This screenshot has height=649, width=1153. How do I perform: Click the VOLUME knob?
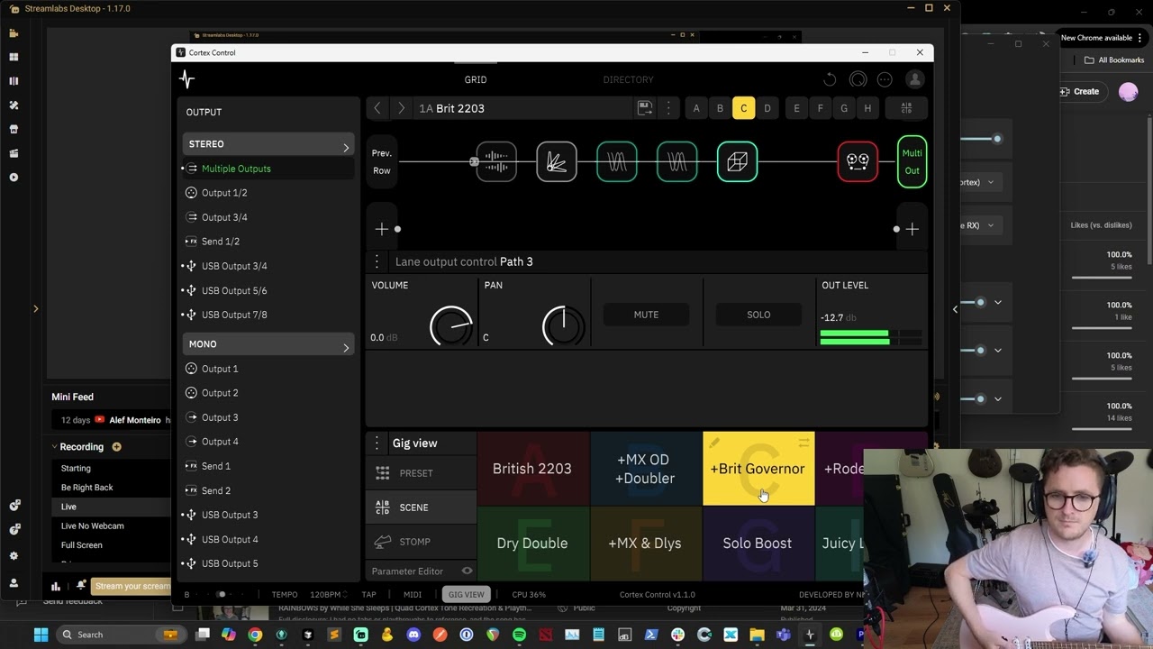[x=450, y=326]
